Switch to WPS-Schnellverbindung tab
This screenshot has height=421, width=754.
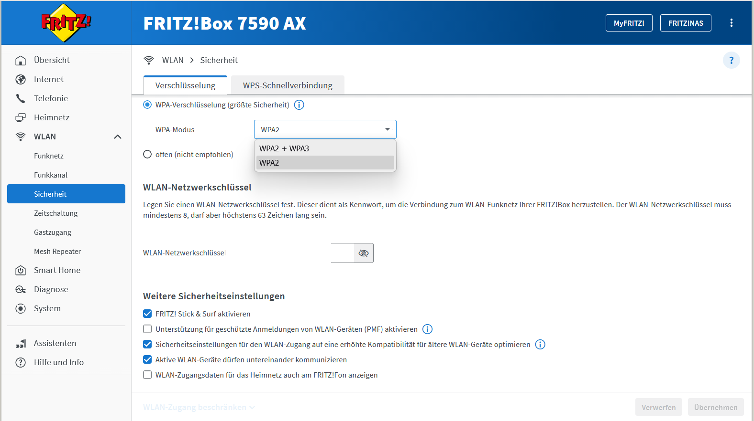[x=288, y=85]
